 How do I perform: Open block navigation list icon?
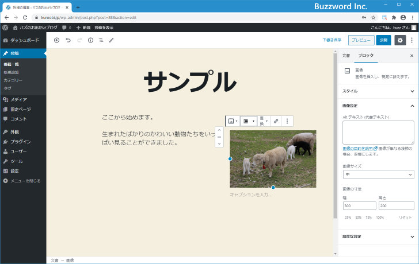coord(101,40)
